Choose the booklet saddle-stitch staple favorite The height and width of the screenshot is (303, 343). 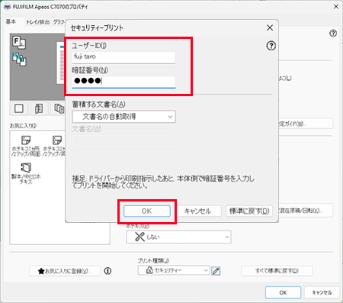point(26,173)
